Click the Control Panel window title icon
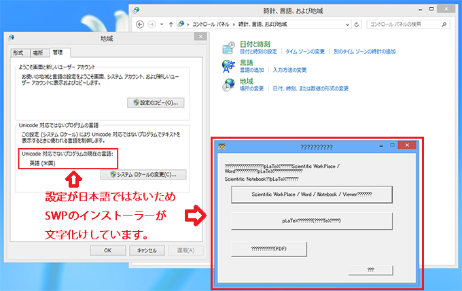462x291 pixels. pos(136,10)
